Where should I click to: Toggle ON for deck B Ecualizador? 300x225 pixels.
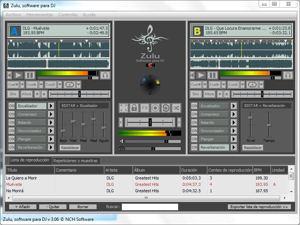click(194, 106)
